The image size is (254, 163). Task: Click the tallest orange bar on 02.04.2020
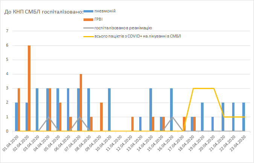(x=29, y=88)
